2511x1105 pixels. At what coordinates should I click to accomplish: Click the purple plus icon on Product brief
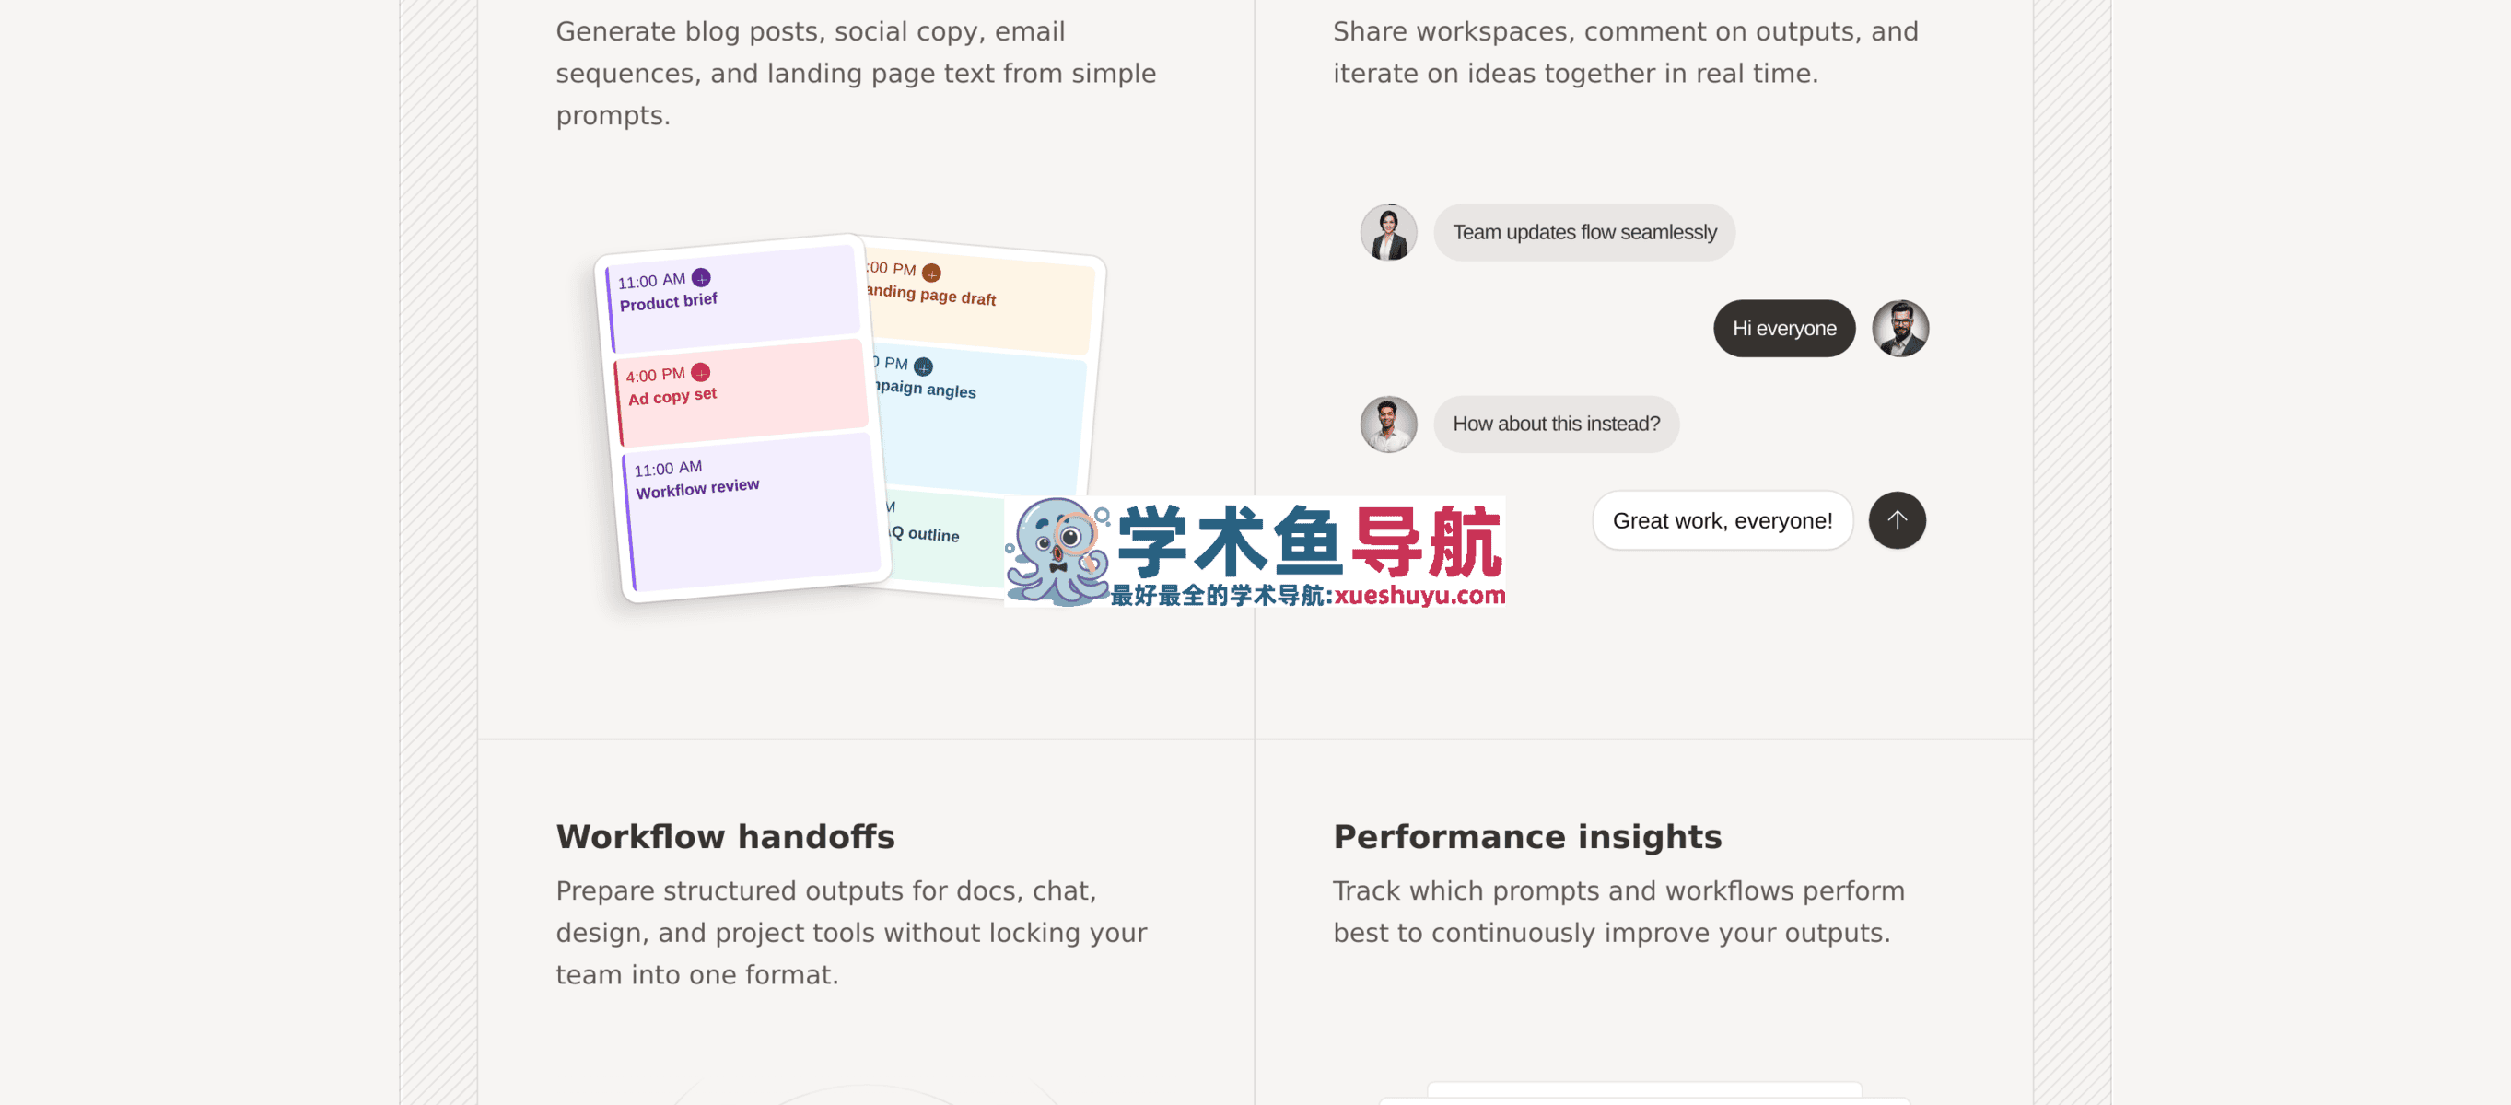tap(701, 278)
